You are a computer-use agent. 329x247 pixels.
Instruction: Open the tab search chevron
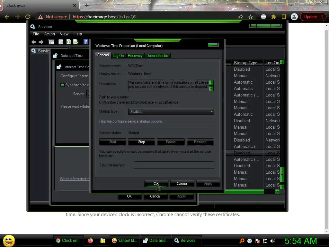[291, 5]
